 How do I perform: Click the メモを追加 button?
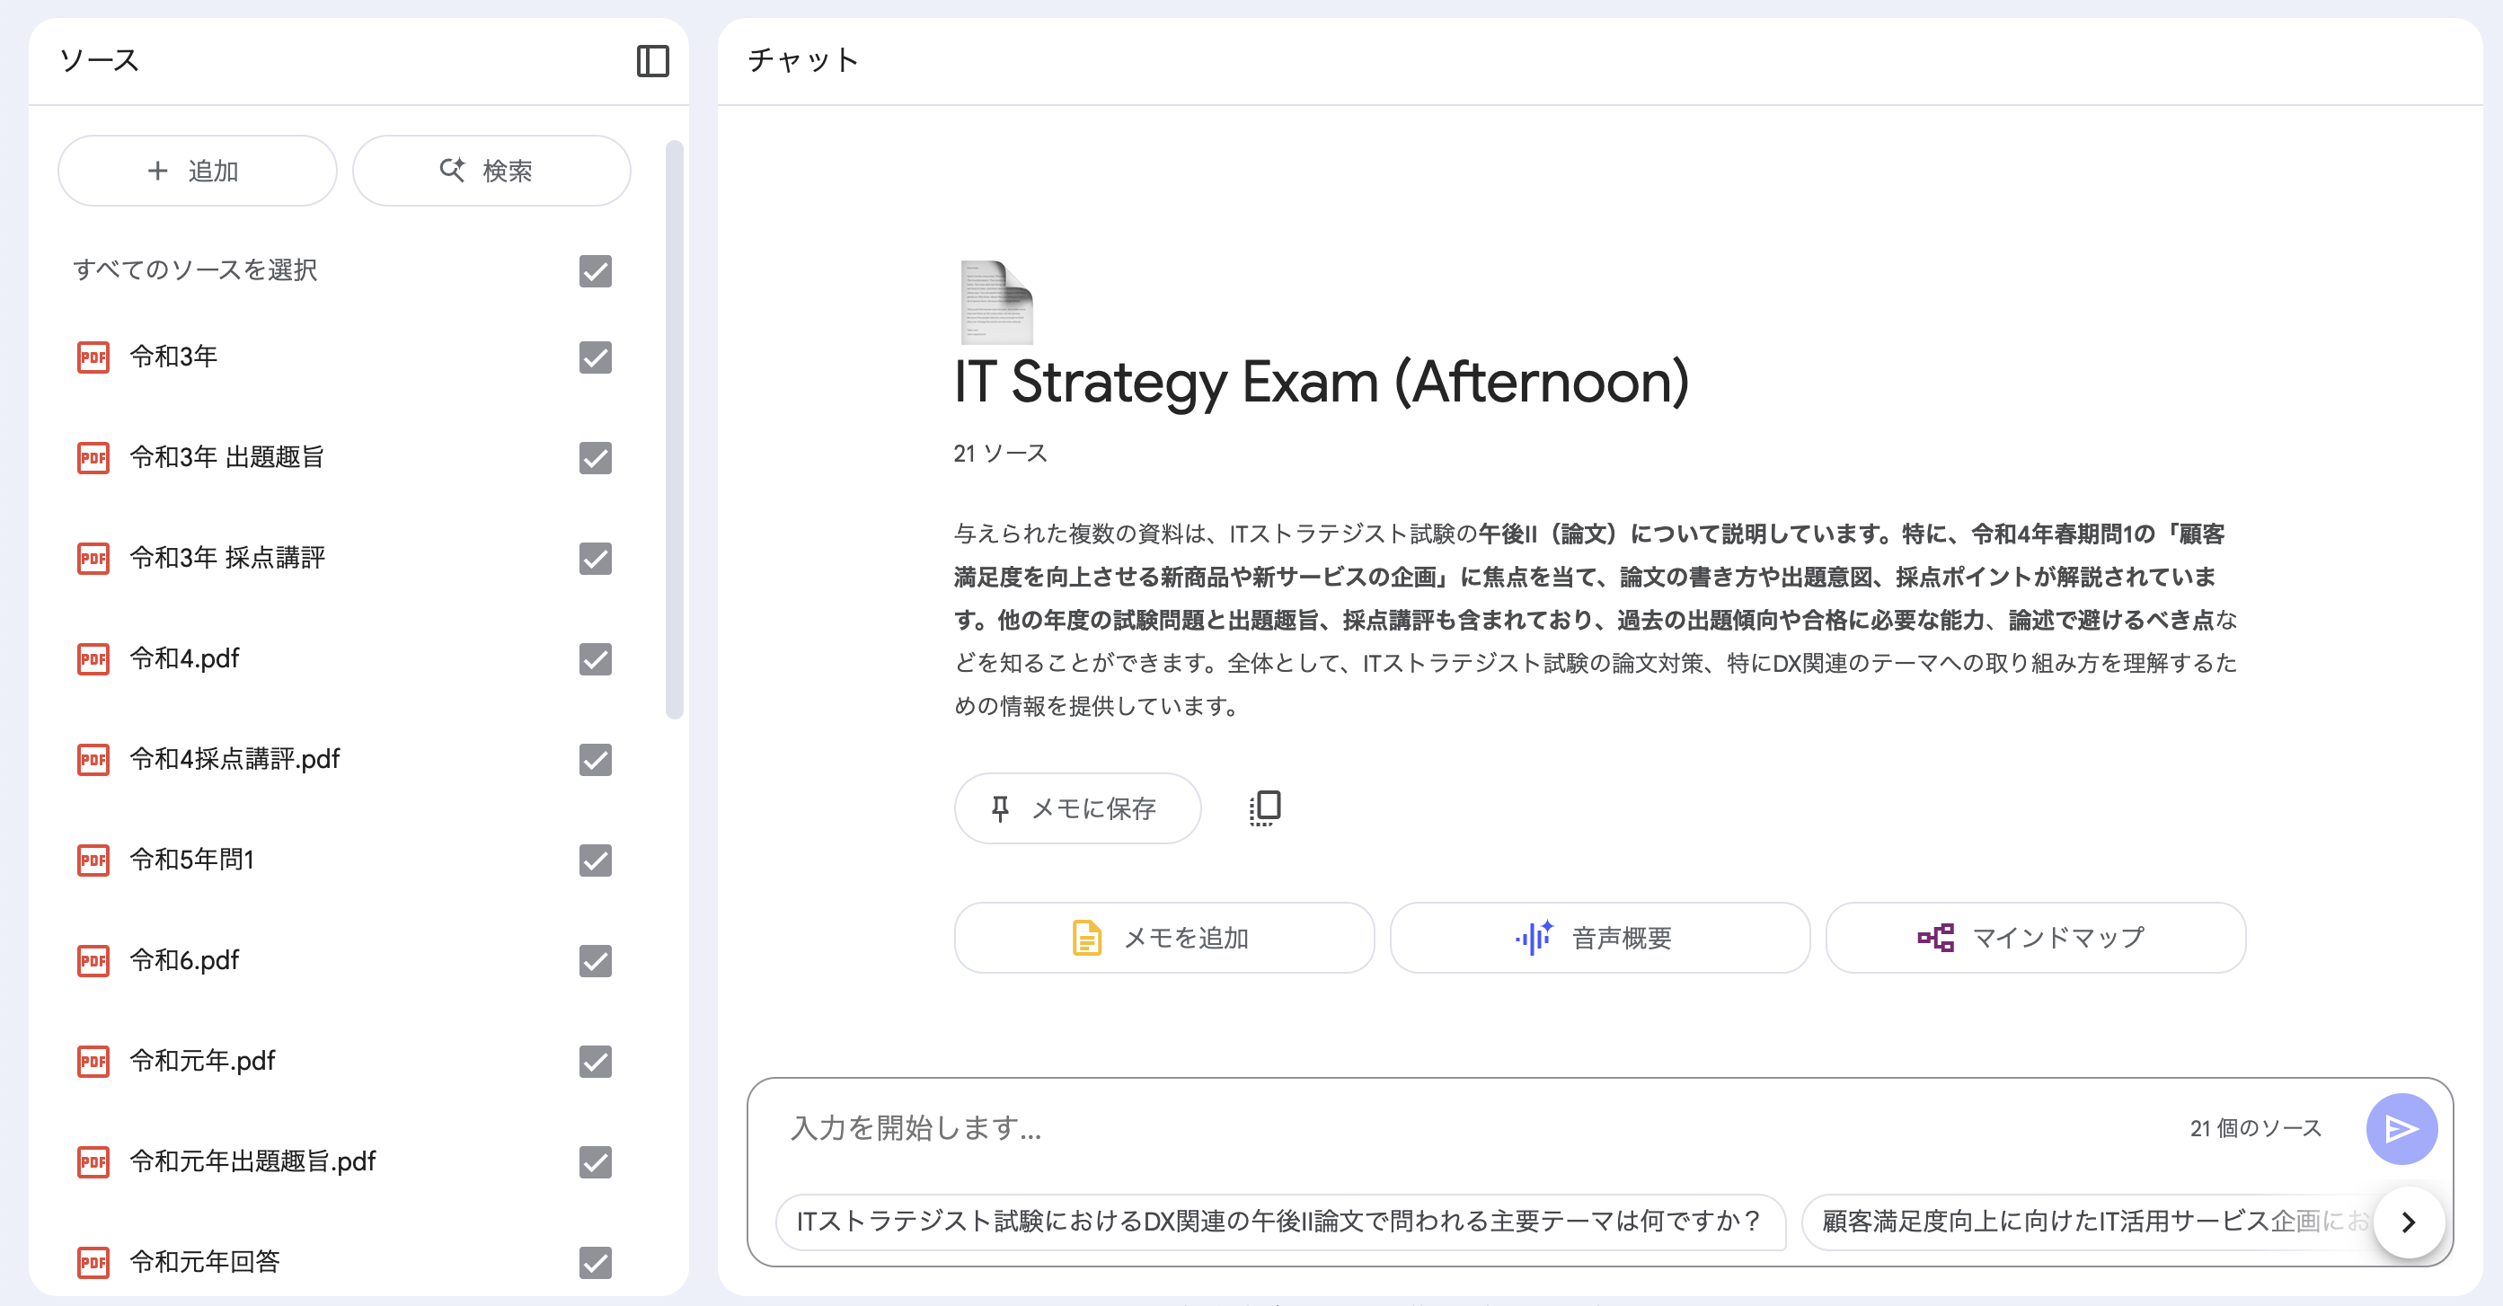pos(1164,938)
